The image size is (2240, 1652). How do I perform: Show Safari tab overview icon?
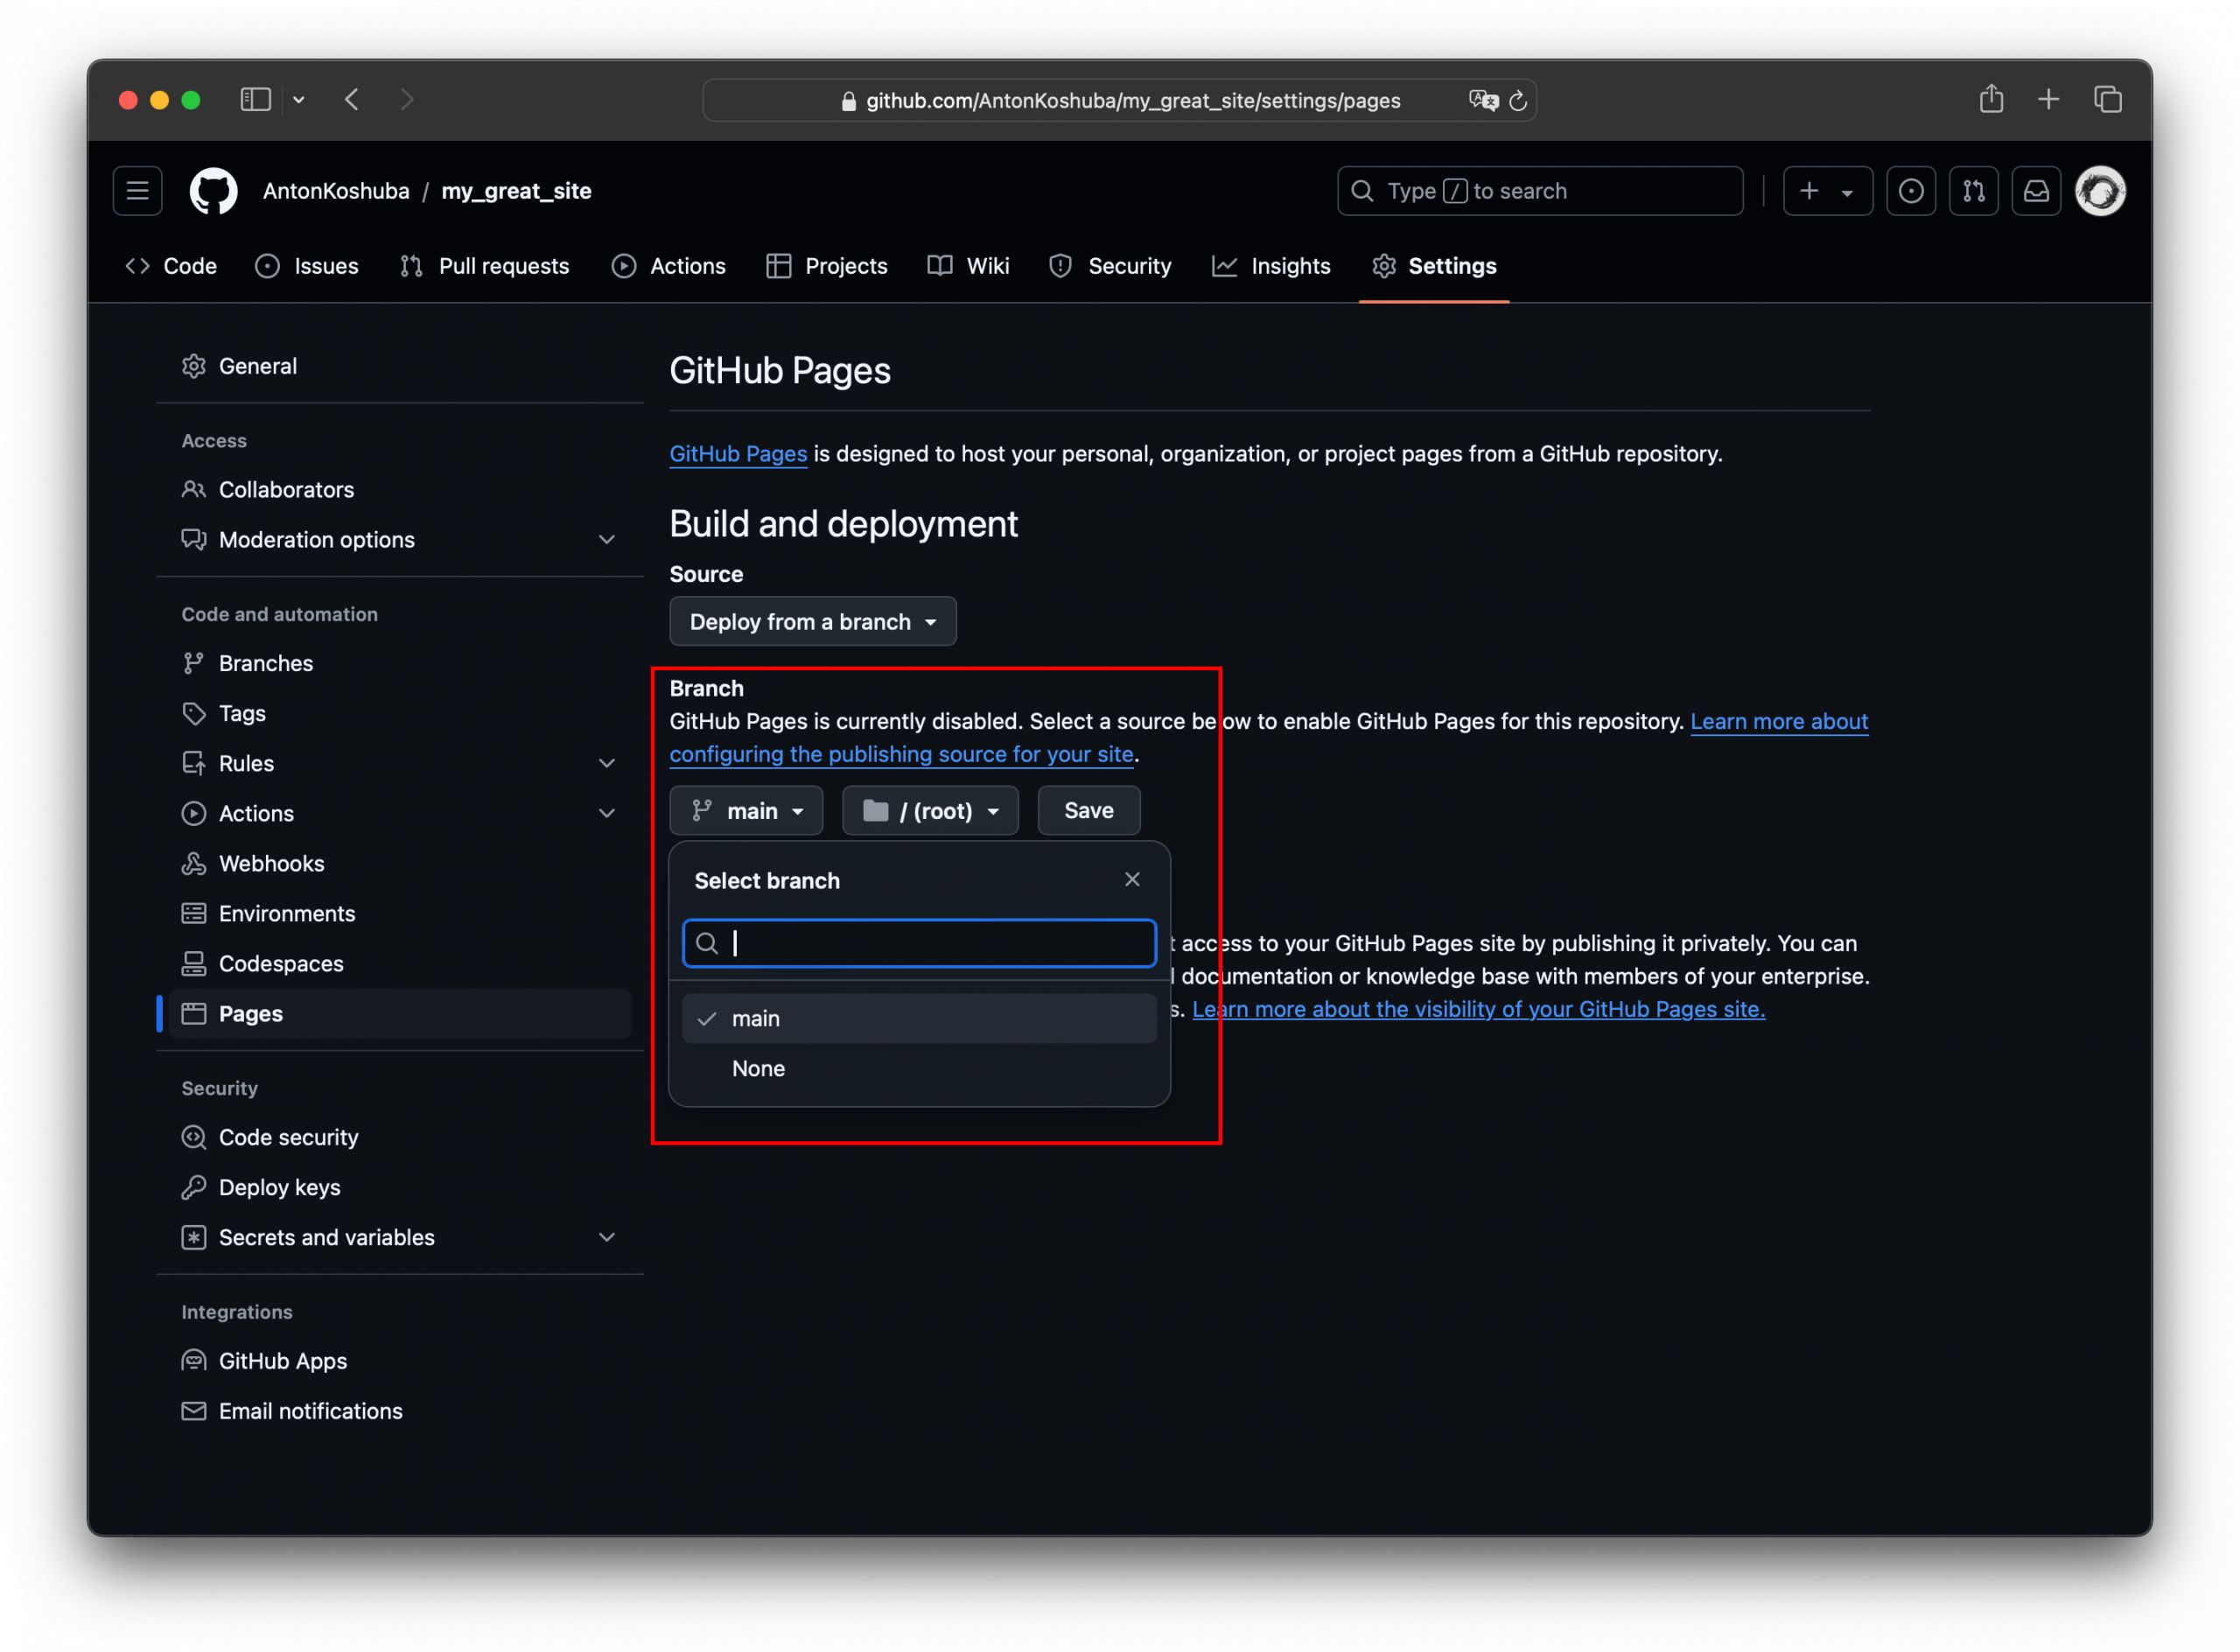[x=2107, y=99]
